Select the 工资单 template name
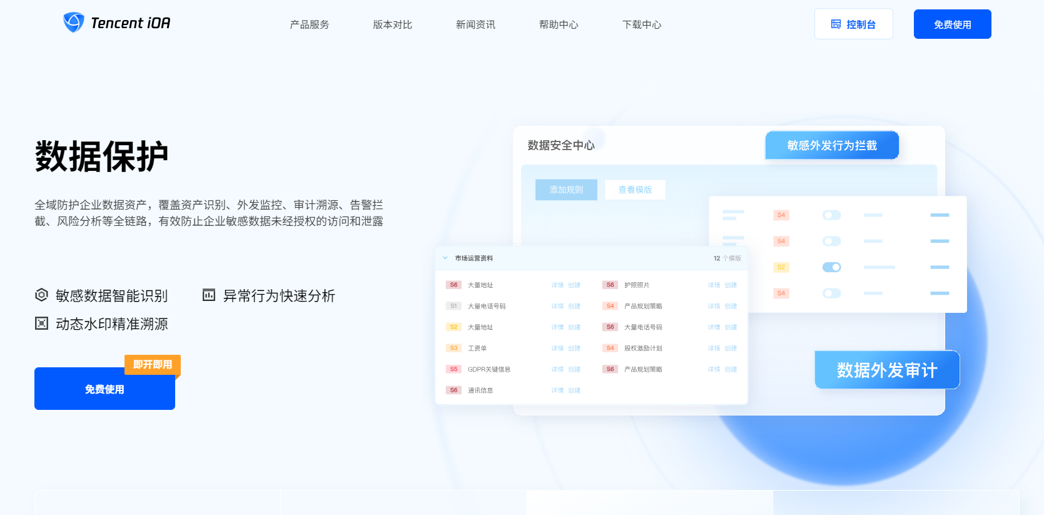 (477, 349)
